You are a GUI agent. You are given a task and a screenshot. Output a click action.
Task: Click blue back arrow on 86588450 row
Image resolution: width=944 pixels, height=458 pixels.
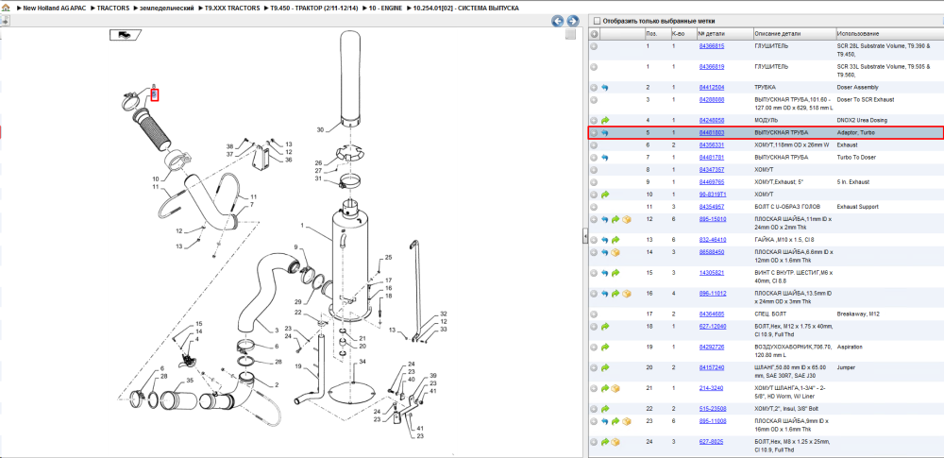coord(605,252)
